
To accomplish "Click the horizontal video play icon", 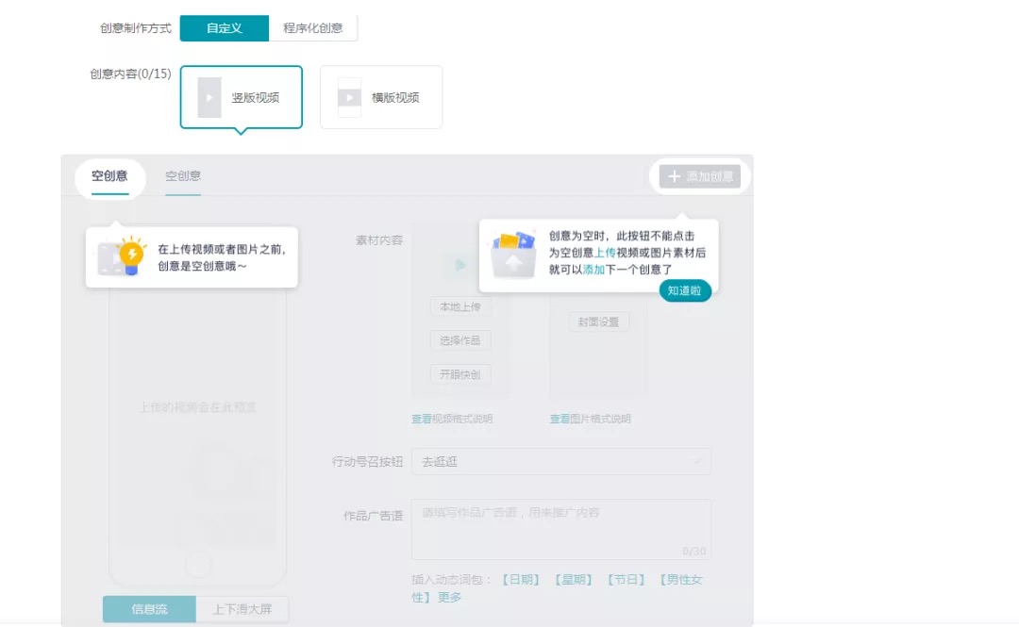I will [349, 97].
